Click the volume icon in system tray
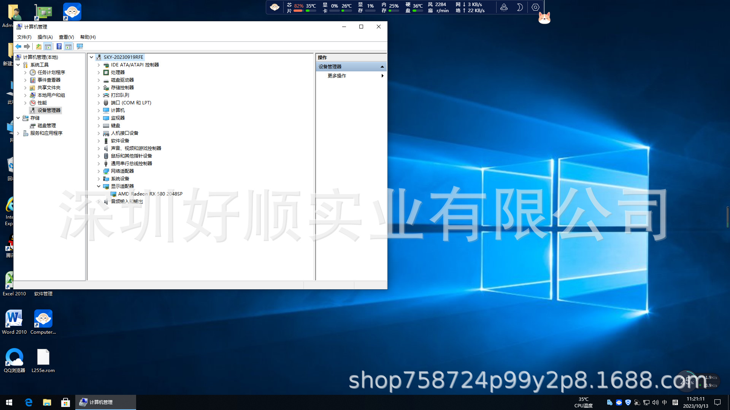 (x=655, y=402)
